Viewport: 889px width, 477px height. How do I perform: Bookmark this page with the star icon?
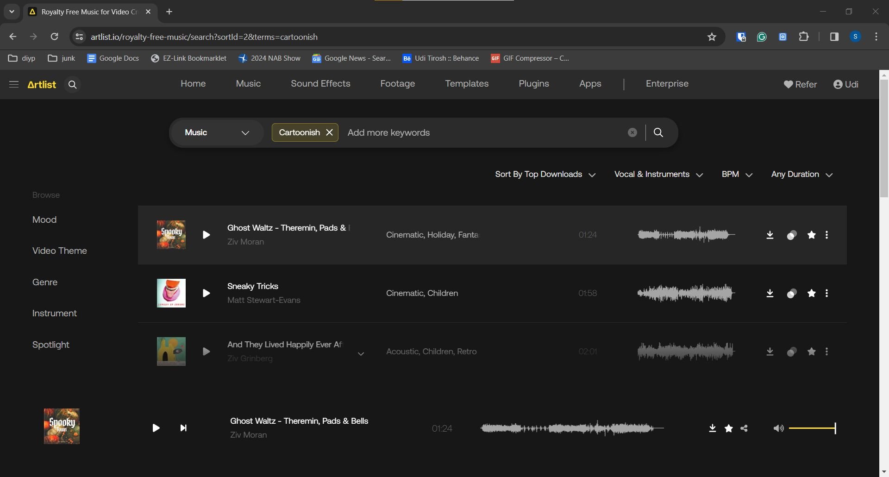(712, 37)
